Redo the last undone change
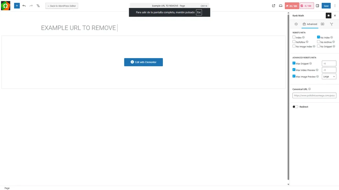Image resolution: width=339 pixels, height=190 pixels. (x=31, y=6)
